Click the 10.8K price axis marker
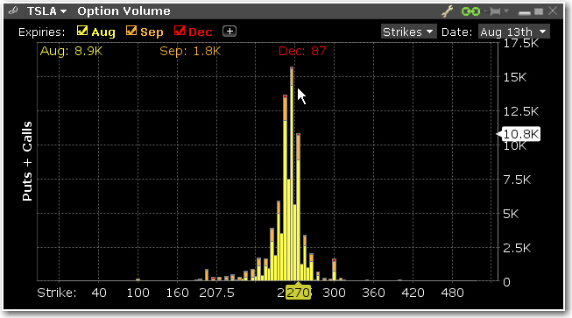 520,134
